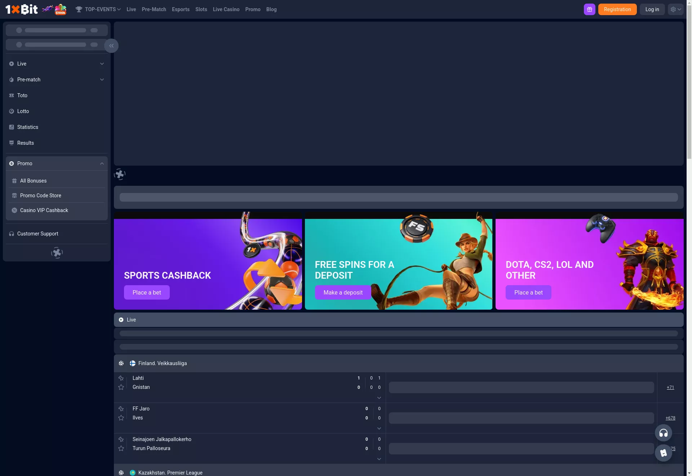Viewport: 692px width, 476px height.
Task: Open the bet slip floating icon
Action: 663,453
